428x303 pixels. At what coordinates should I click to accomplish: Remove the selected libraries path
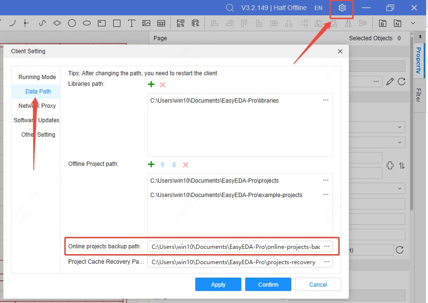163,84
